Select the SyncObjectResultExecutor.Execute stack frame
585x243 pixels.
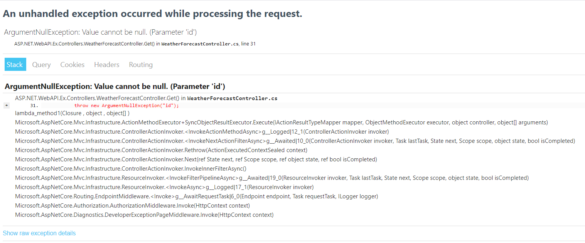click(281, 122)
